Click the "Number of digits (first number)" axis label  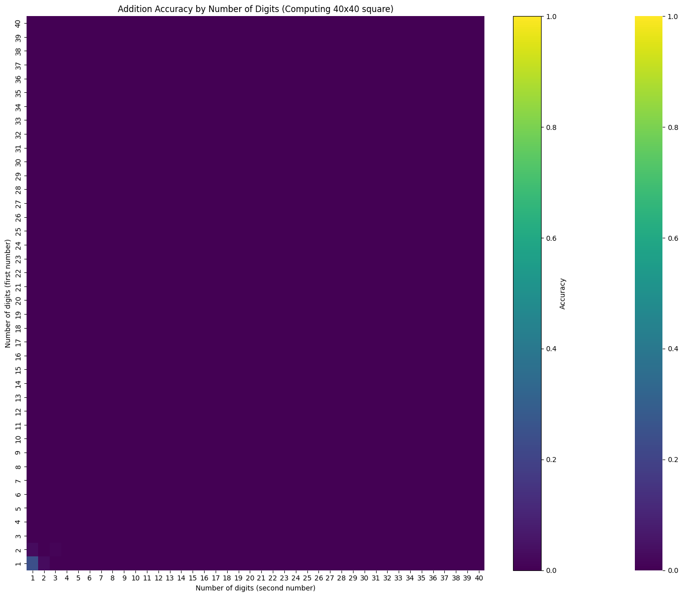(8, 293)
